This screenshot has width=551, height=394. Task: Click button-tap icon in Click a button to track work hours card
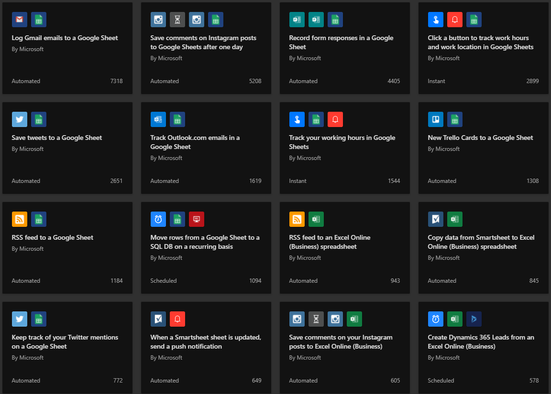[x=435, y=20]
